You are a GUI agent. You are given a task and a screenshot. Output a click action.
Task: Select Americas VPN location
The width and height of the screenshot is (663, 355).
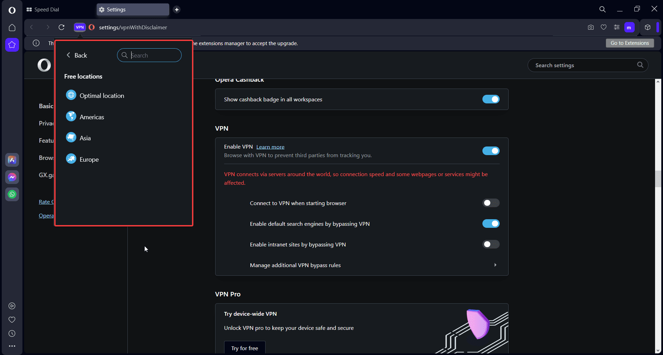(x=92, y=117)
